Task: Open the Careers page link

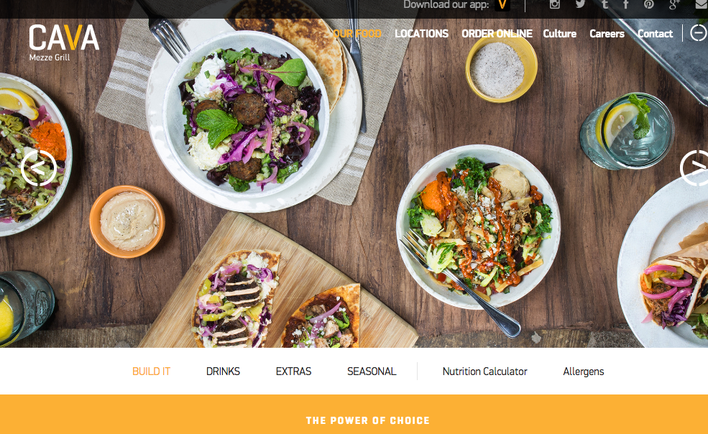Action: (x=607, y=34)
